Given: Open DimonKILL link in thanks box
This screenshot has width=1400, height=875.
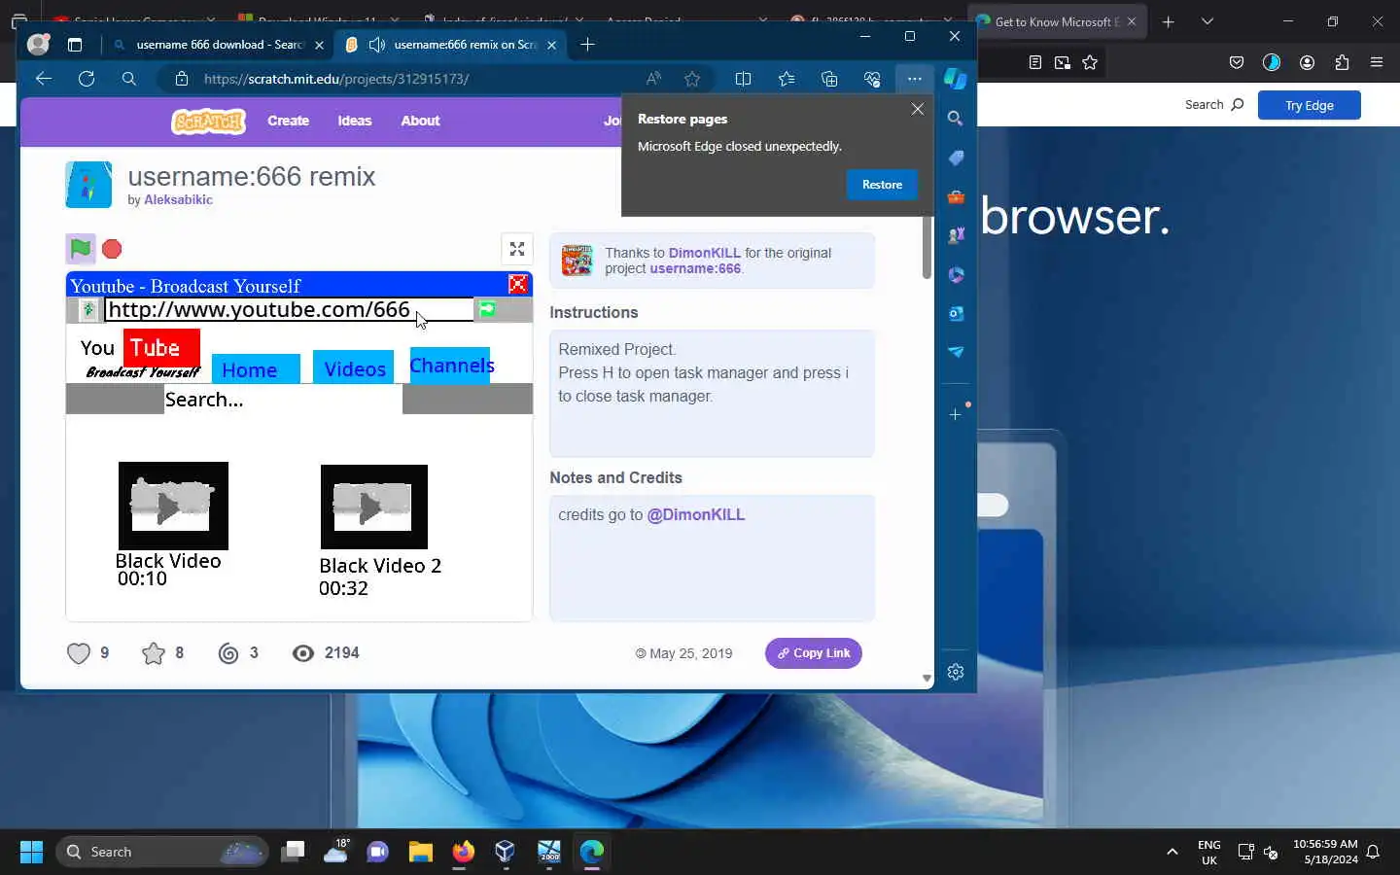Looking at the screenshot, I should coord(705,253).
